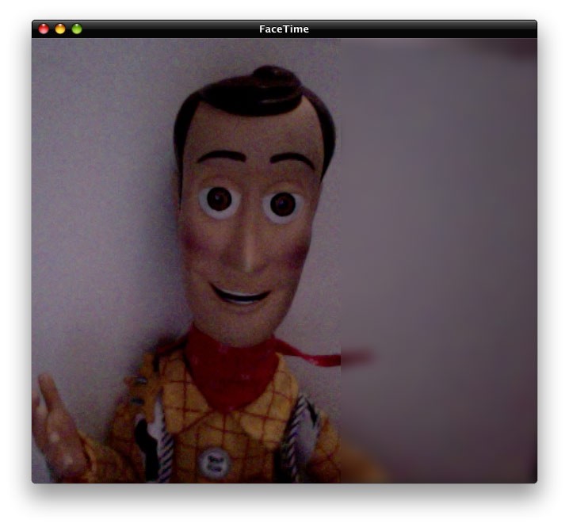Click the video preview of the cowboy doll

click(x=186, y=261)
